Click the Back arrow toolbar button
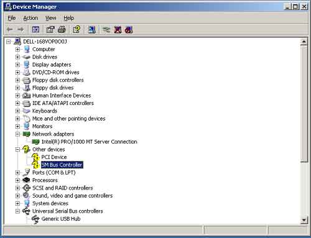Image resolution: width=311 pixels, height=238 pixels. pos(10,30)
